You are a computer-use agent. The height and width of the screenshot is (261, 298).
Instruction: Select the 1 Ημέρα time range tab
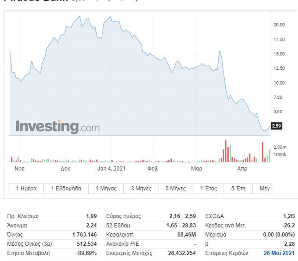pyautogui.click(x=26, y=188)
